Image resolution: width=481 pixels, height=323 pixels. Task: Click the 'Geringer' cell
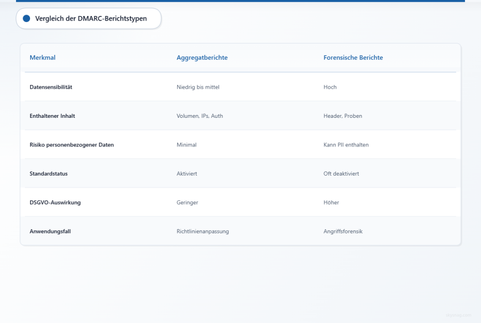[x=187, y=202]
